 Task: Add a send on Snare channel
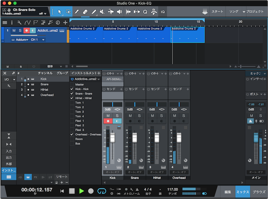143,89
